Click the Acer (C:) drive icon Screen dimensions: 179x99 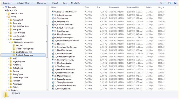point(8,10)
